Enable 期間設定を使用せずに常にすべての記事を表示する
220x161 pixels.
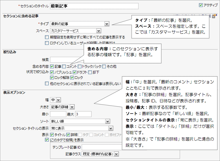[46, 37]
